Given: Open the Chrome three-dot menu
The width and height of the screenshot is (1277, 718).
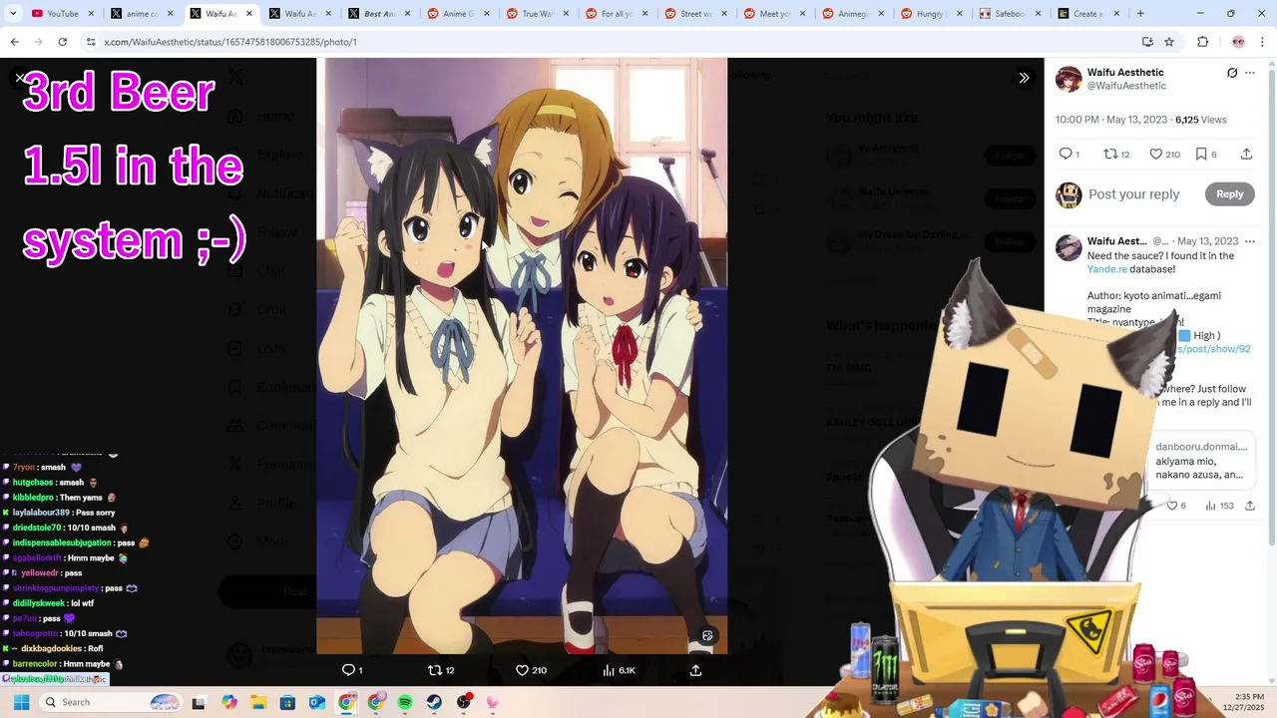Looking at the screenshot, I should 1262,42.
